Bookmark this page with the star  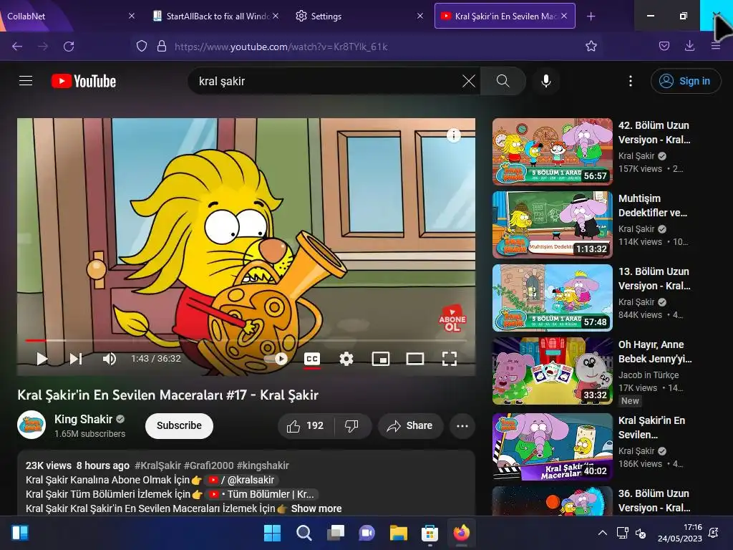pos(591,47)
